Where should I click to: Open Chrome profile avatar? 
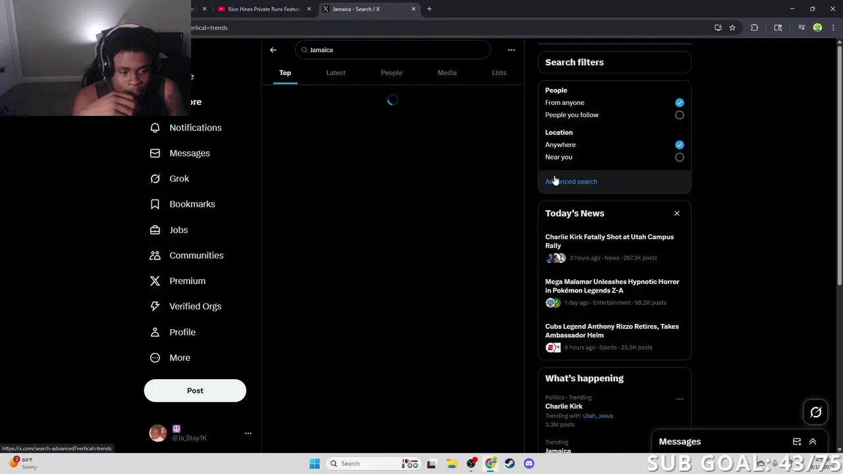817,28
